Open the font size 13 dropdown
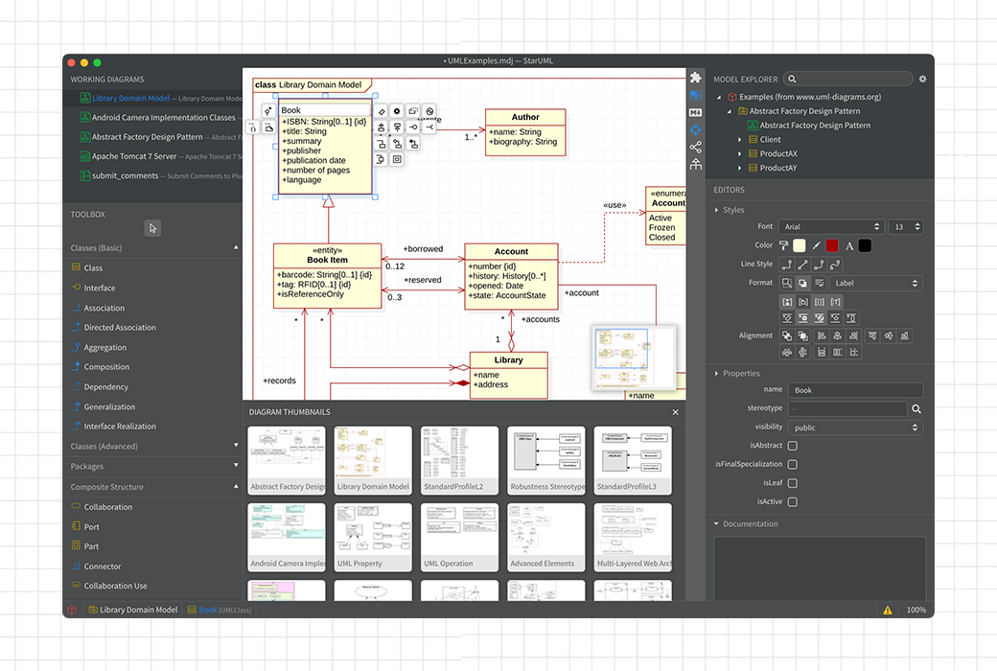The height and width of the screenshot is (671, 997). pyautogui.click(x=907, y=227)
